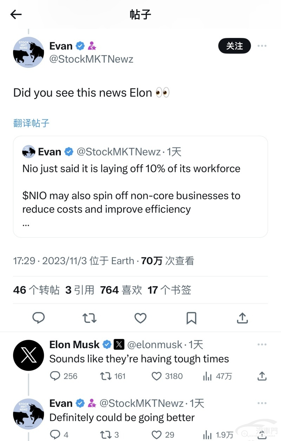View 256 comments on Elon Musk's reply

click(x=64, y=376)
